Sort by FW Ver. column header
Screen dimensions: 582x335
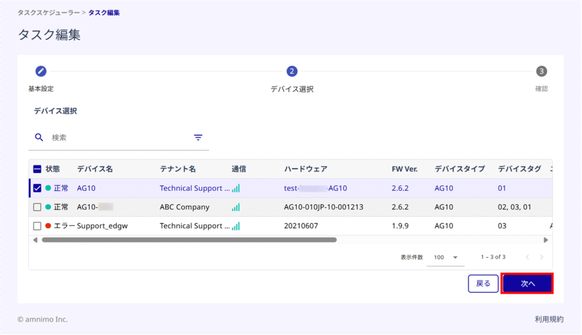(x=405, y=169)
